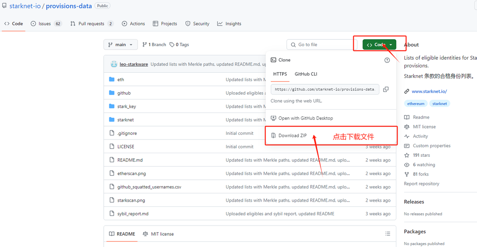Screen dimensions: 477x247
Task: Open the Security tab
Action: pyautogui.click(x=197, y=23)
